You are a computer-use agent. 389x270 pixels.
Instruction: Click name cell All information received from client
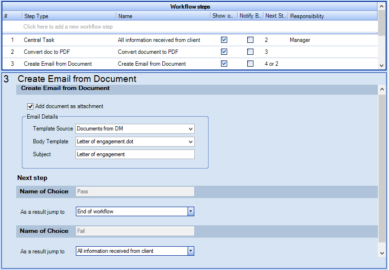coord(159,40)
